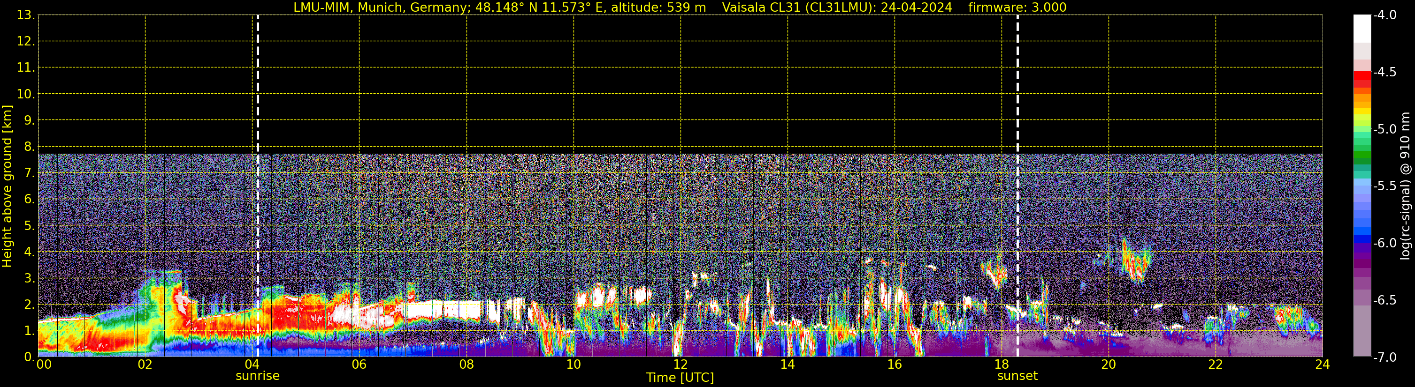
Task: Click the 'sunrise' label below the time axis
Action: click(258, 376)
